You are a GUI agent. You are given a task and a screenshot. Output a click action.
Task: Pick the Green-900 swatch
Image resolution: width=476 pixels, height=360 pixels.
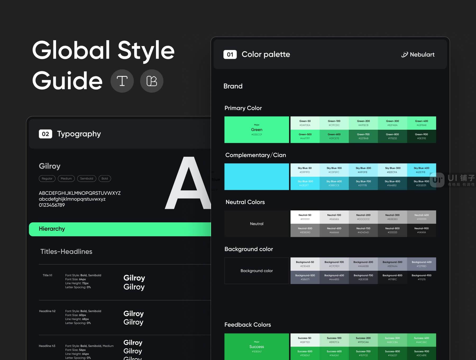pos(422,136)
